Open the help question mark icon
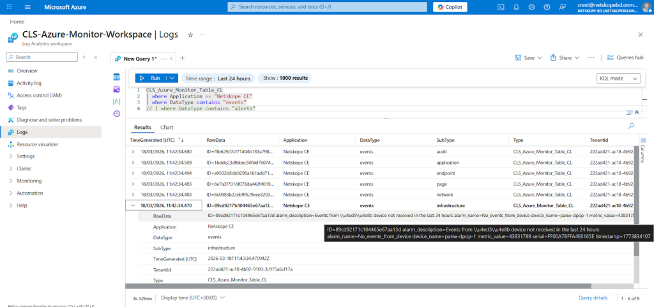Viewport: 654px width, 307px height. [547, 7]
